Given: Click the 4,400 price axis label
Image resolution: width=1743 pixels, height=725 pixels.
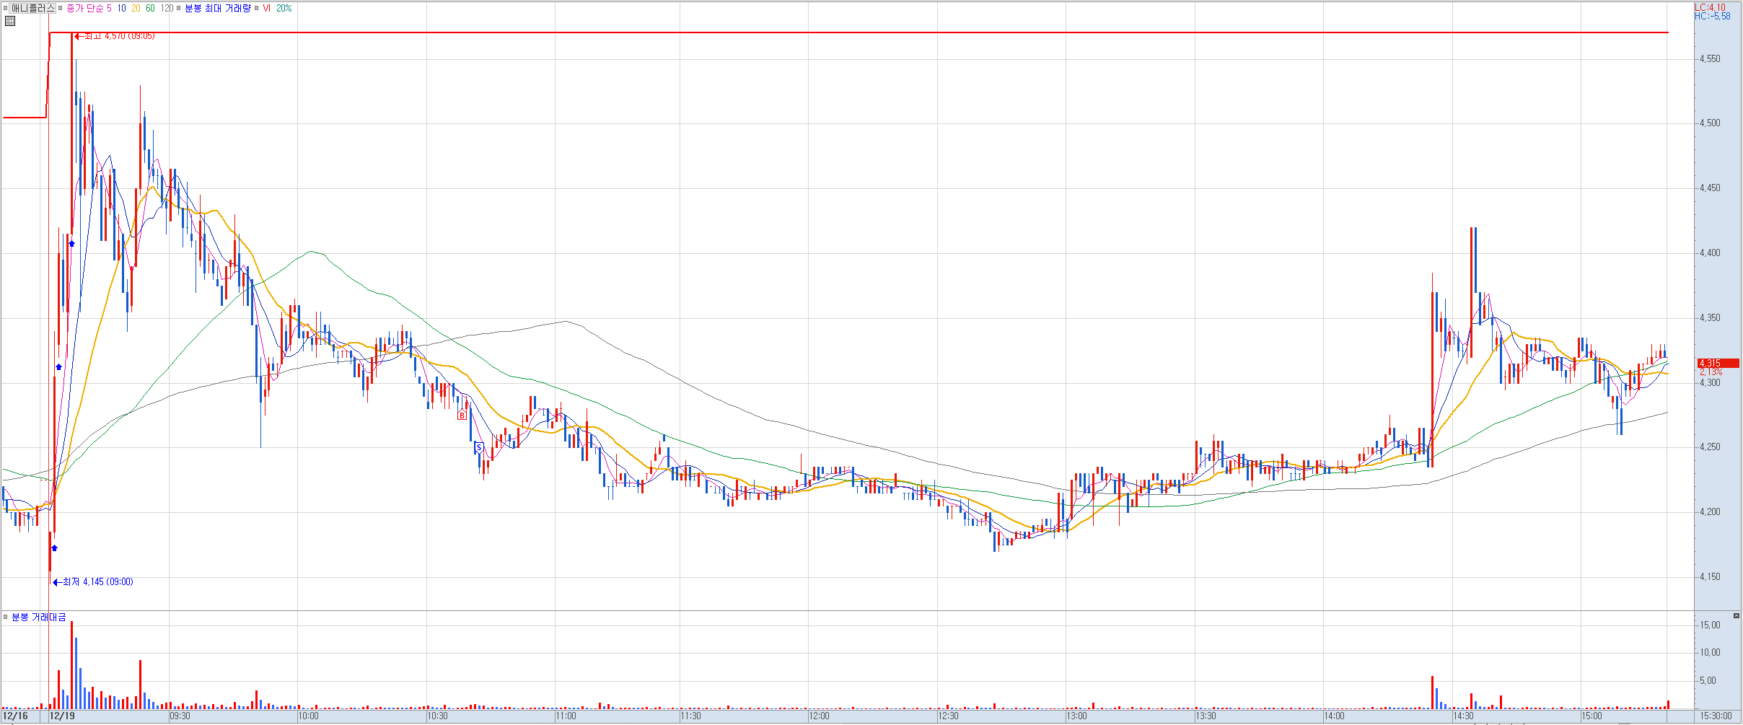Looking at the screenshot, I should (1710, 253).
